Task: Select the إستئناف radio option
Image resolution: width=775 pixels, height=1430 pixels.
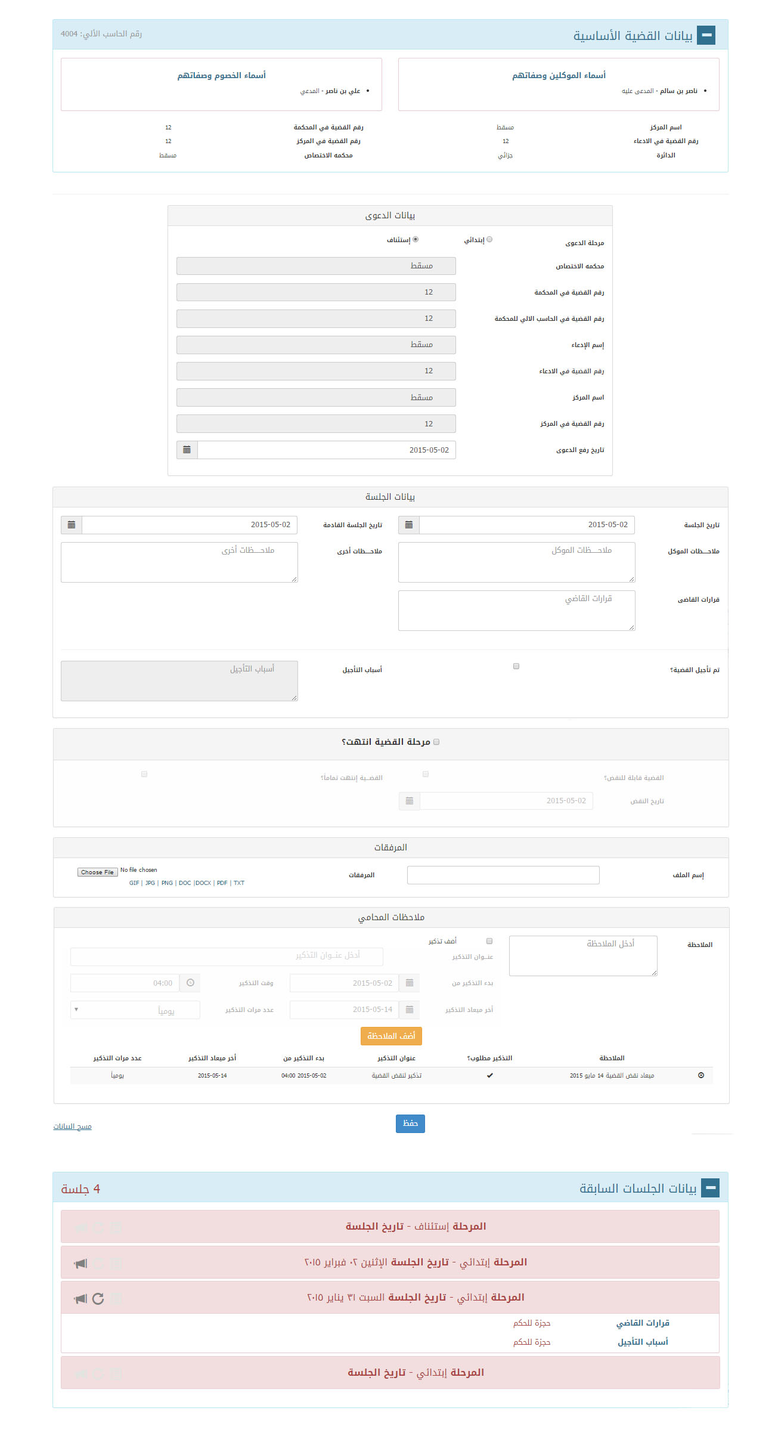Action: [x=416, y=240]
